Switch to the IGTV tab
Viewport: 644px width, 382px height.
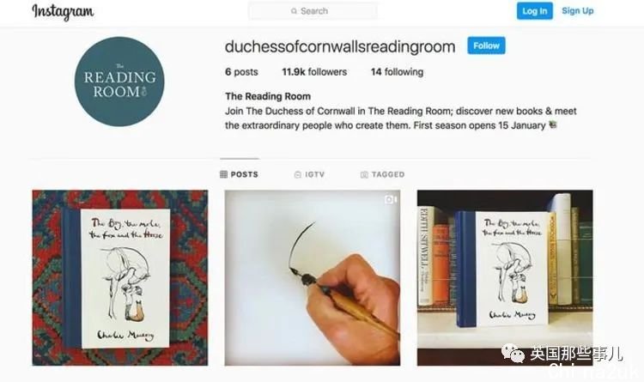point(310,174)
